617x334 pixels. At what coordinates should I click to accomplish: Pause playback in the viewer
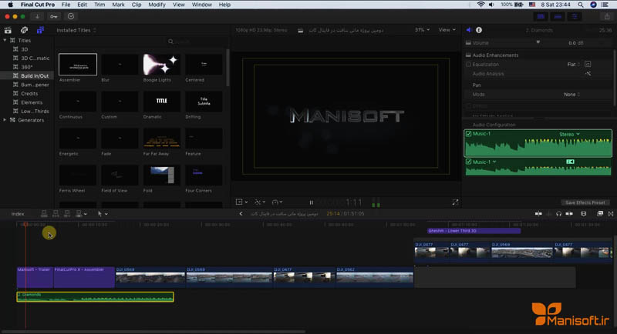click(311, 202)
